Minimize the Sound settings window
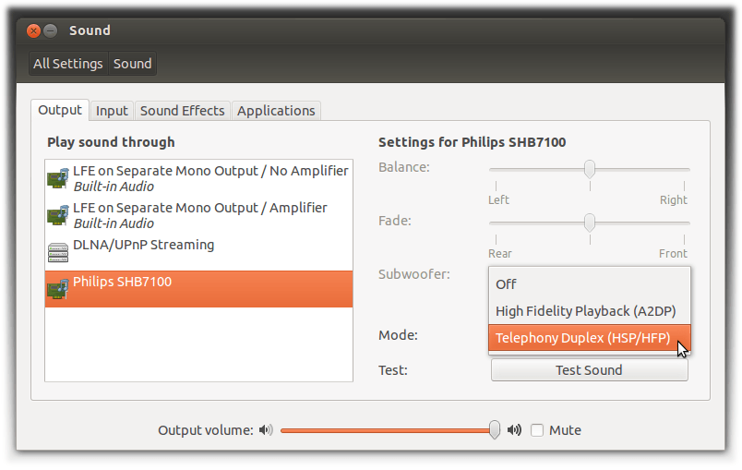 51,30
